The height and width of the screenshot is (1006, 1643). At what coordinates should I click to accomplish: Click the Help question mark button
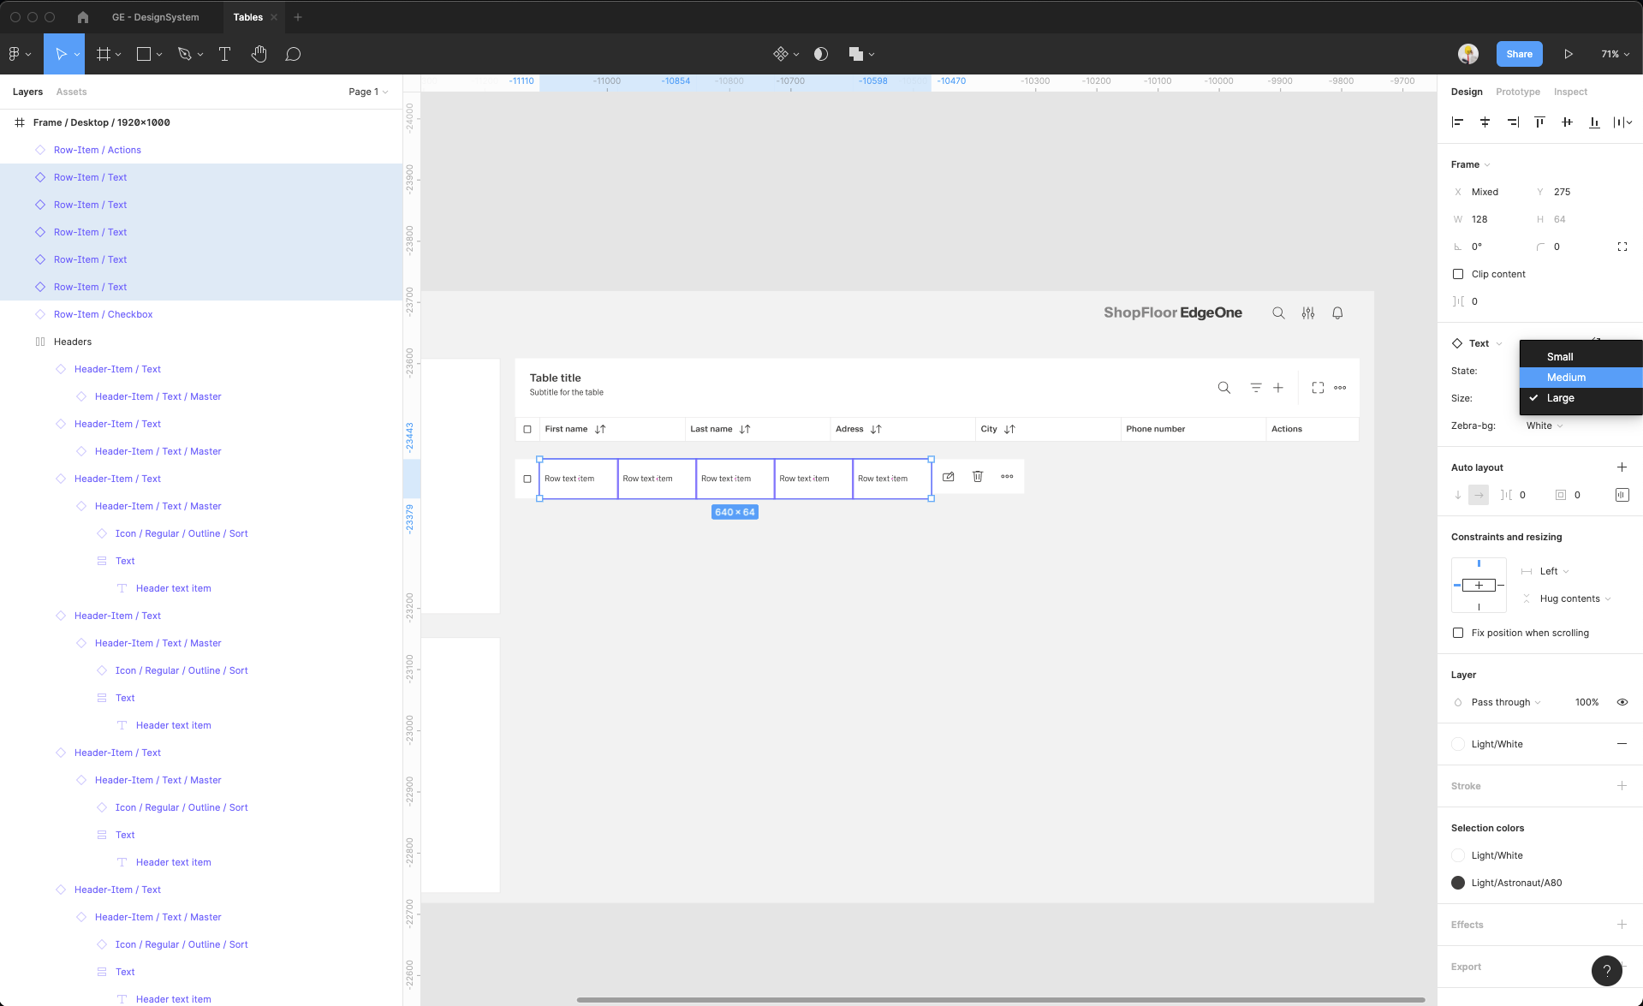point(1606,970)
